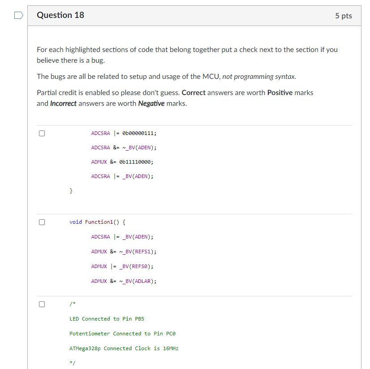The image size is (370, 369).
Task: Click the bookmark flag icon beside Question 18
Action: pos(18,15)
